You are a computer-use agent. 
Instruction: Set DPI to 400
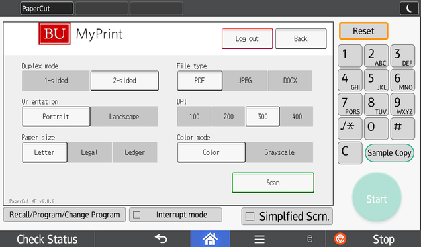(297, 117)
